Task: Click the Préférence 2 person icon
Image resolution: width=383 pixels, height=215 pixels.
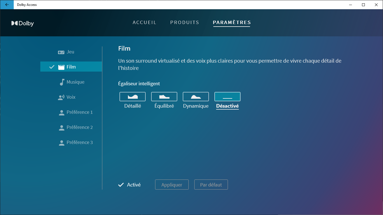Action: click(x=62, y=128)
